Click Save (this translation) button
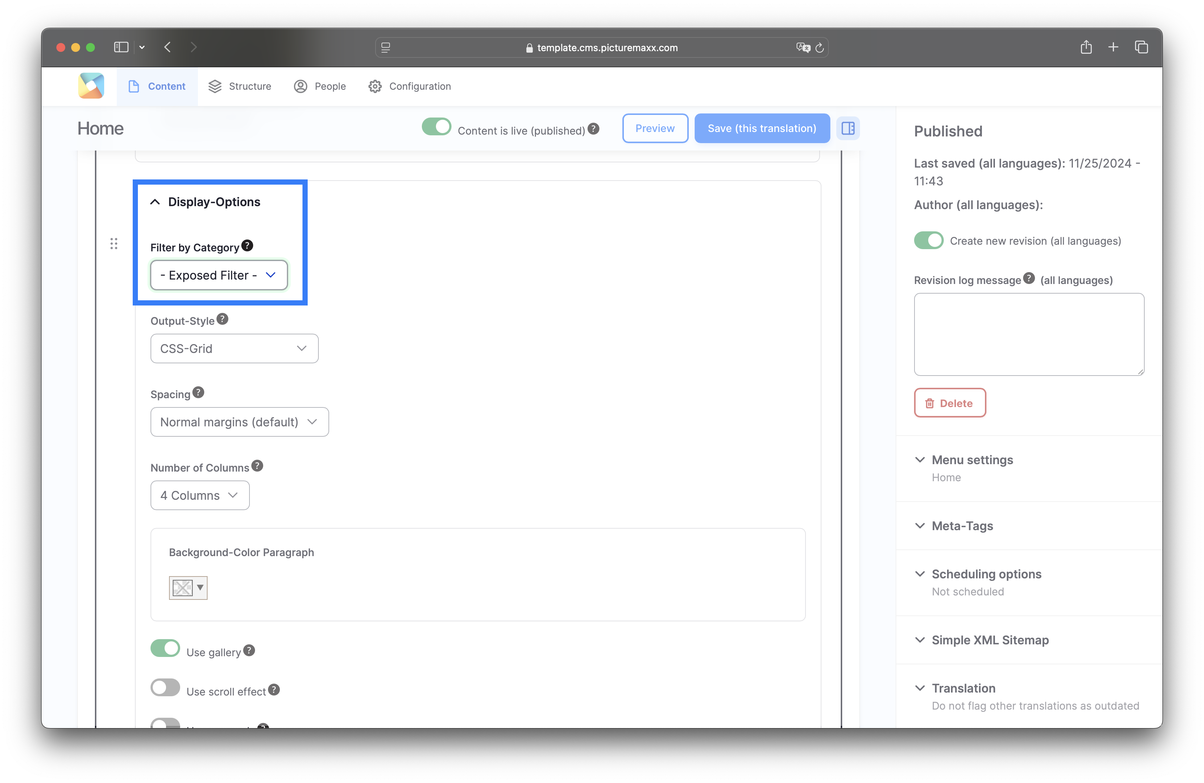 coord(762,129)
